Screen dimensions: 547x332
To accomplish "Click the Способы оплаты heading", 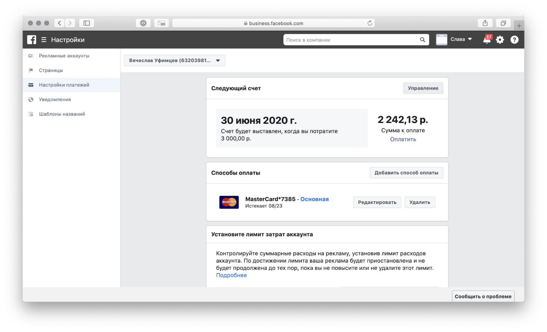I will click(x=236, y=172).
